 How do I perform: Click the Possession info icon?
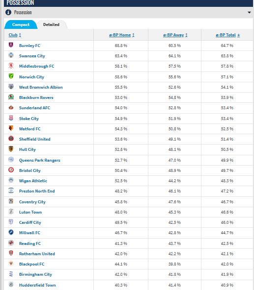coord(8,12)
